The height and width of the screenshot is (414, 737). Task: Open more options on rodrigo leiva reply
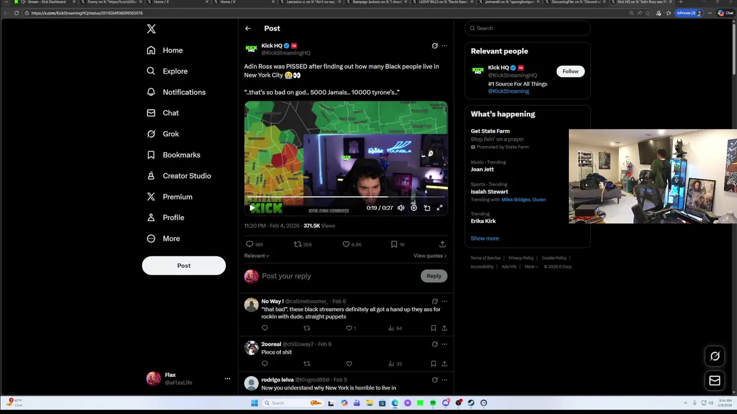[x=444, y=380]
